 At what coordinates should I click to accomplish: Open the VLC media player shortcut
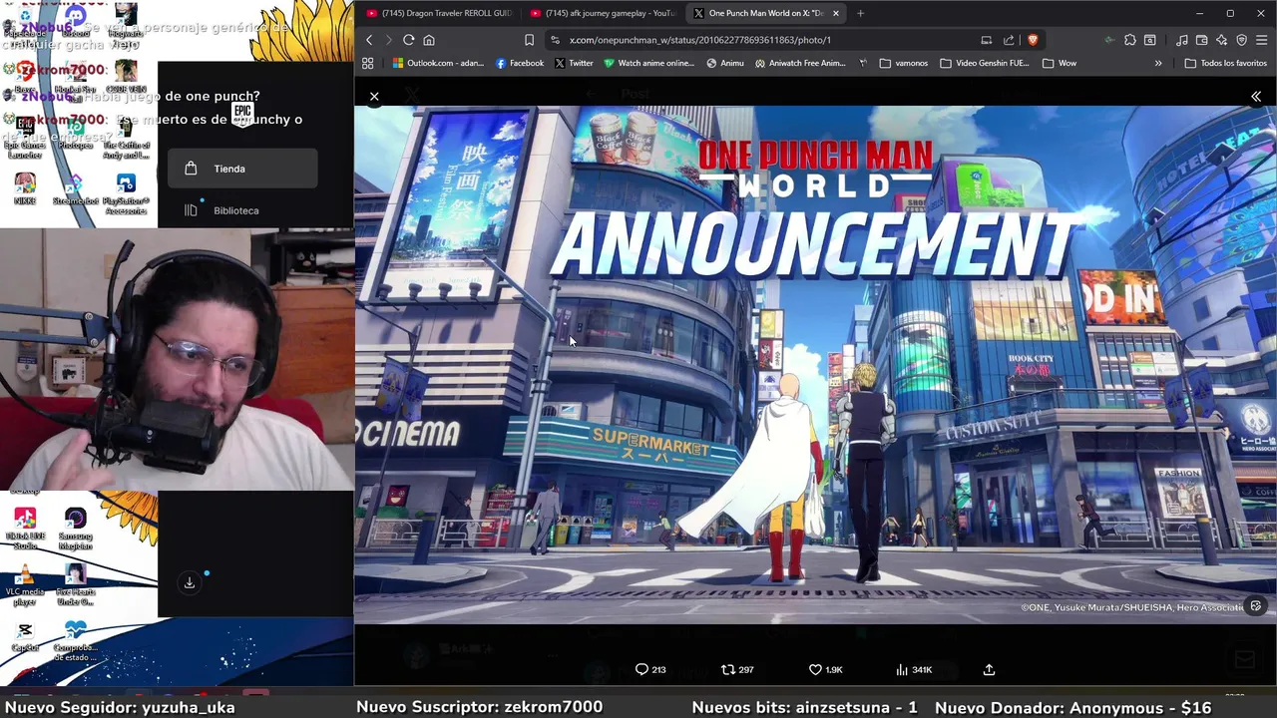click(25, 586)
